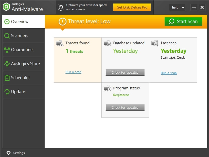The height and width of the screenshot is (157, 209).
Task: Click Get Disk Defrag Pro
Action: (x=132, y=7)
